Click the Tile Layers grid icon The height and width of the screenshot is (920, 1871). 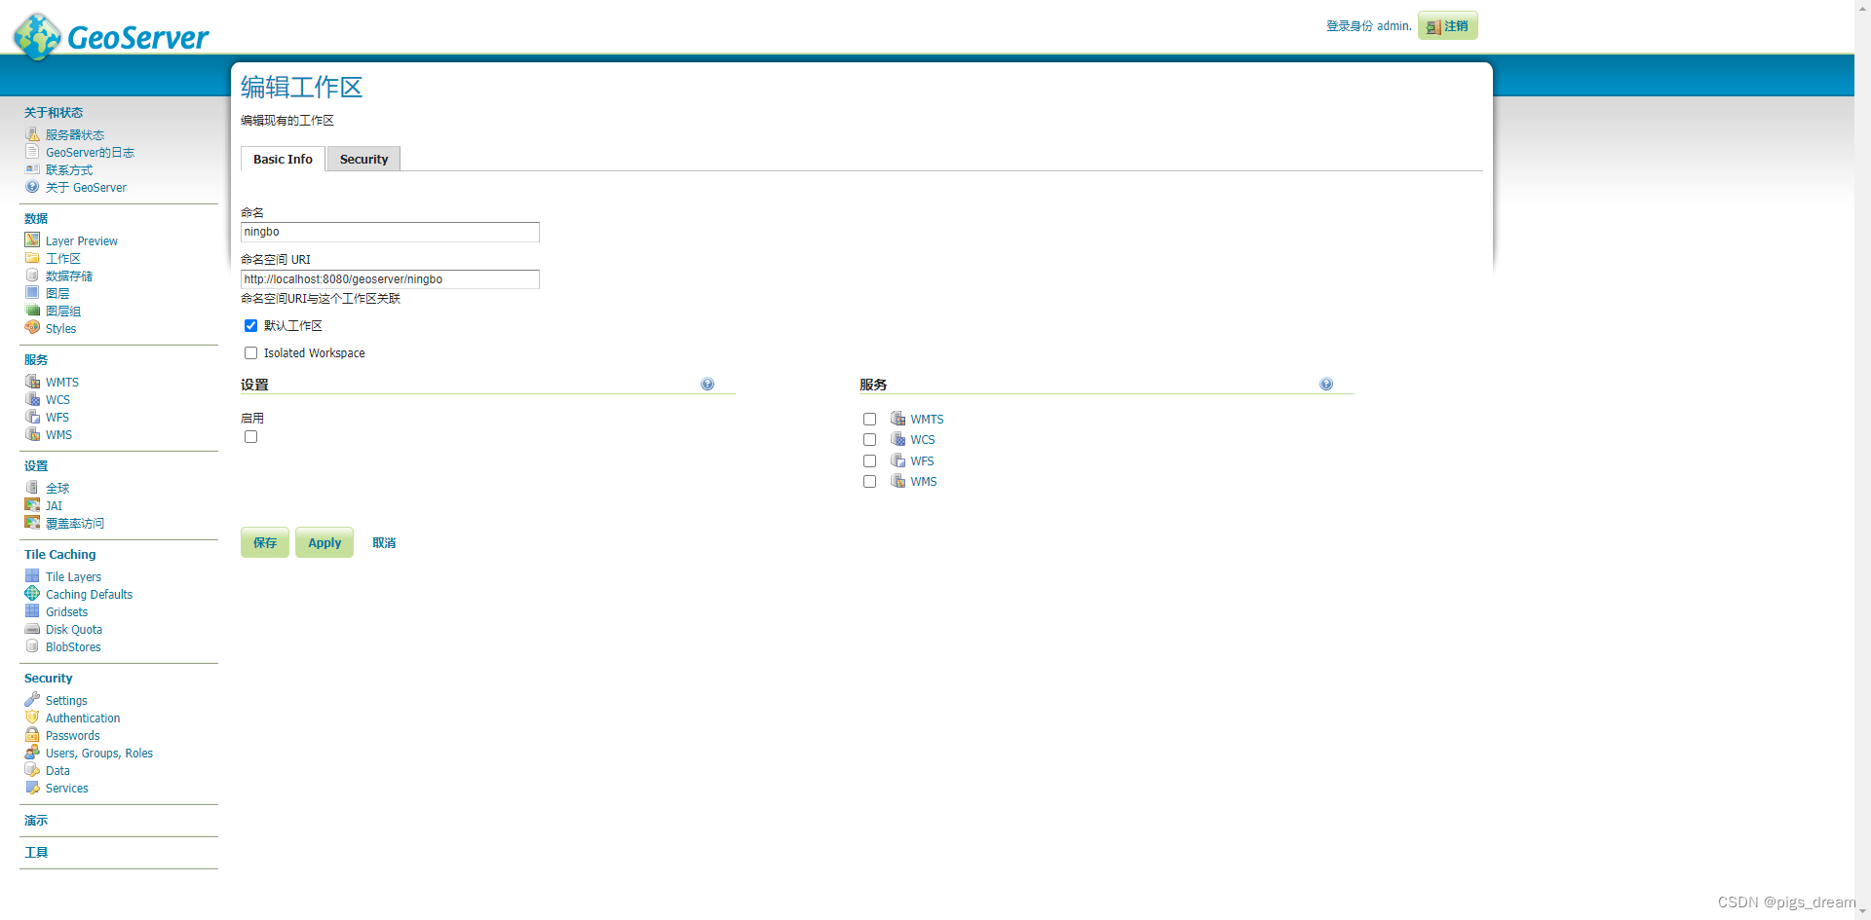pos(32,576)
